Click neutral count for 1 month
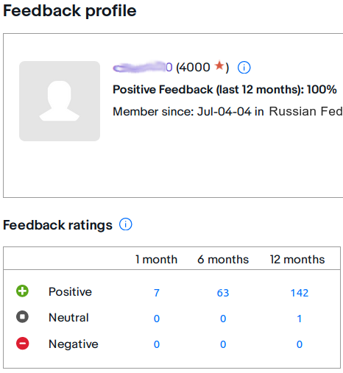Screen dimensions: 343x373 click(x=157, y=319)
